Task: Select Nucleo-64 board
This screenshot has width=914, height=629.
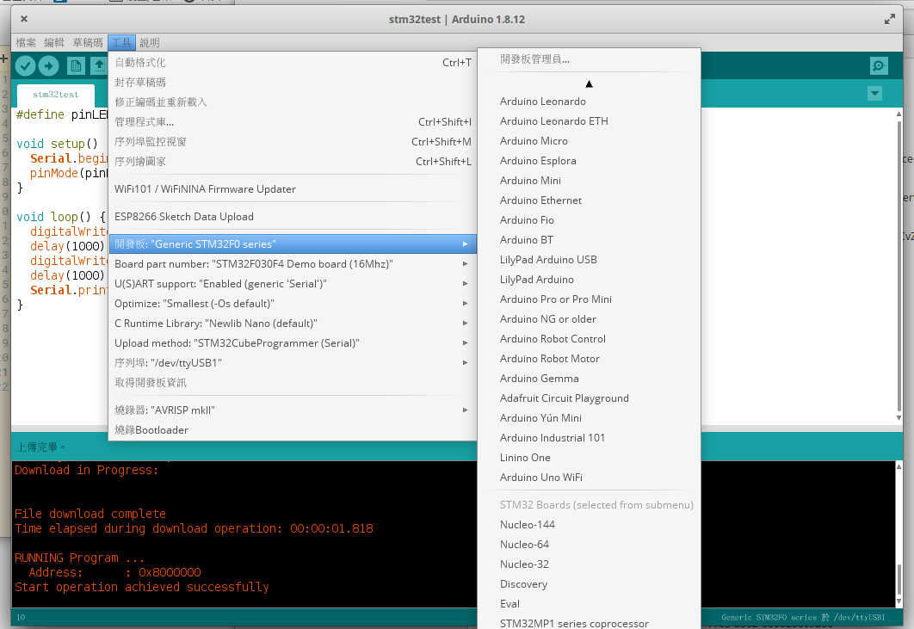Action: coord(589,545)
